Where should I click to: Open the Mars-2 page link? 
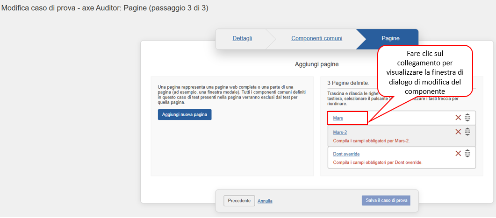coord(340,133)
